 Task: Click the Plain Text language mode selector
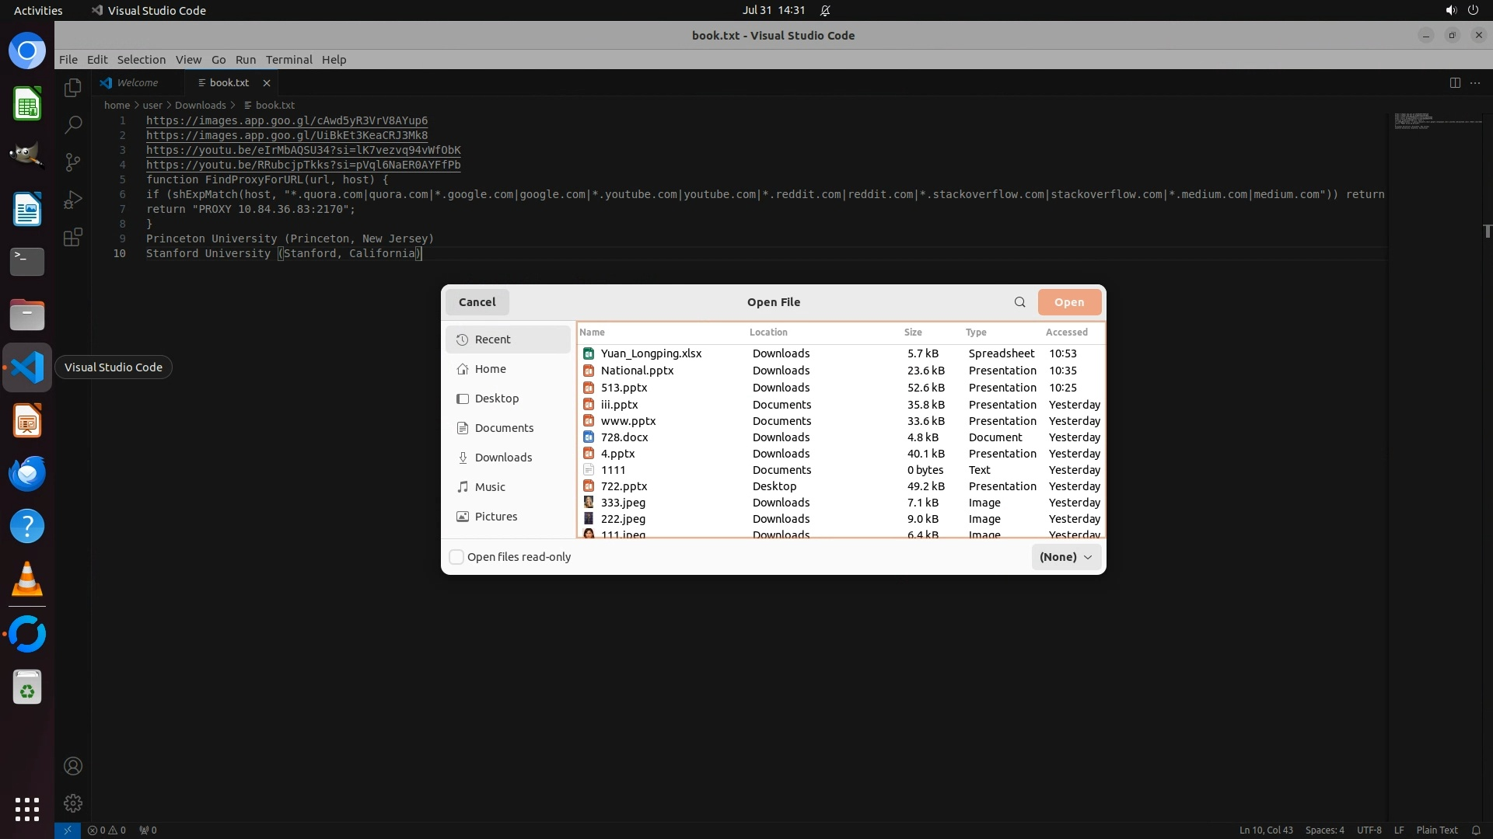click(x=1436, y=830)
